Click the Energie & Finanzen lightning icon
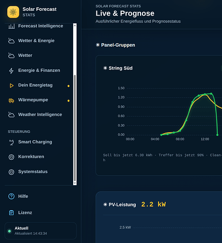 (x=11, y=70)
